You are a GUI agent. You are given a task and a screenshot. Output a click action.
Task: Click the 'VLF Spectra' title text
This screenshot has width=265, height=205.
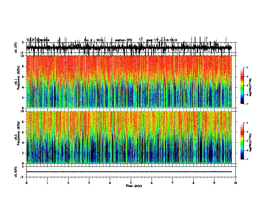pos(38,40)
